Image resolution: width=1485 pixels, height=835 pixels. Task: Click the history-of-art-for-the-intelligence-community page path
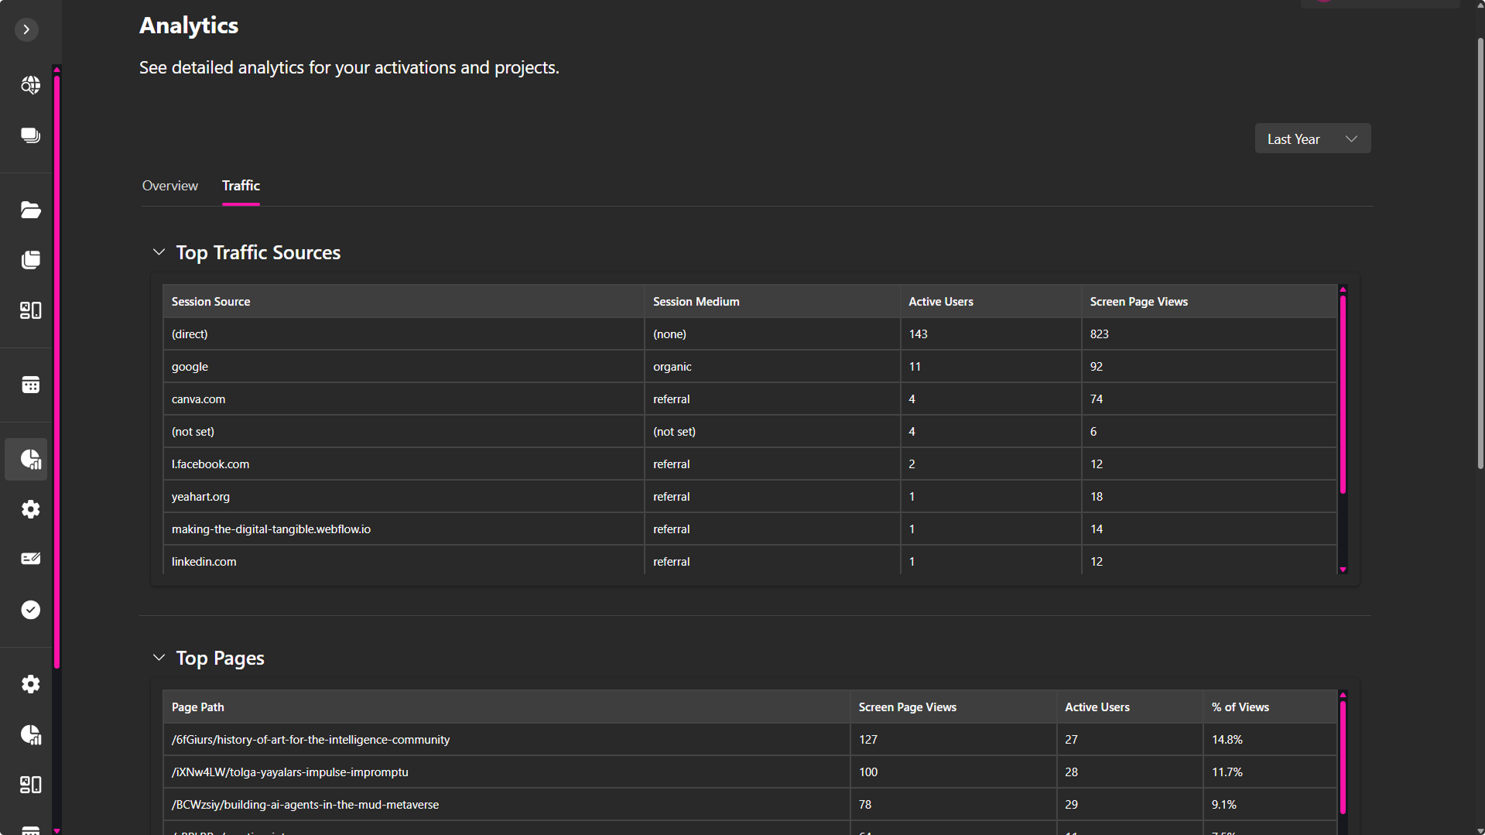310,740
